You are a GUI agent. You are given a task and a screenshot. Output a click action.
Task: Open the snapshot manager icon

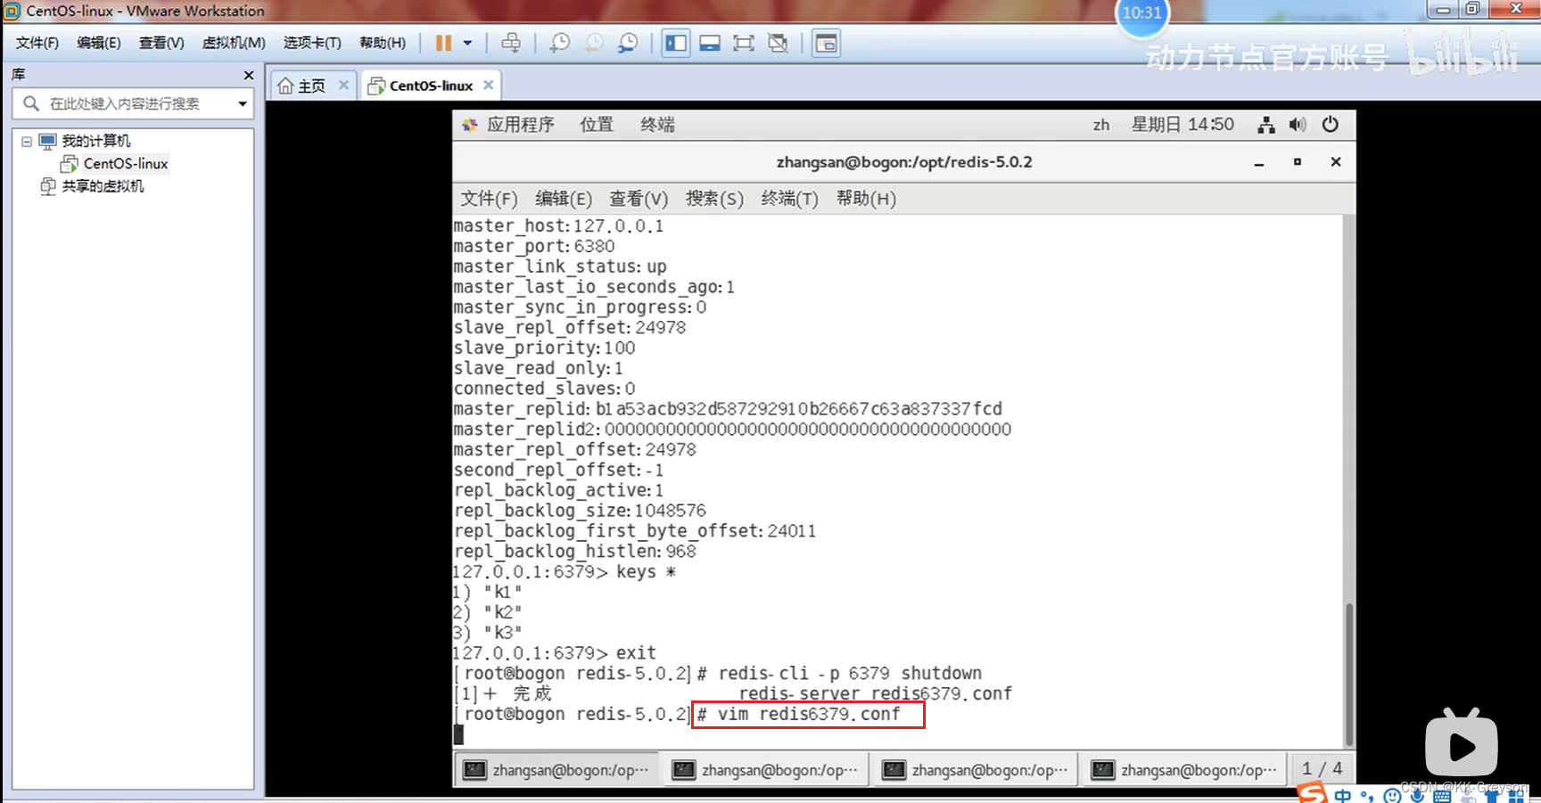tap(628, 43)
